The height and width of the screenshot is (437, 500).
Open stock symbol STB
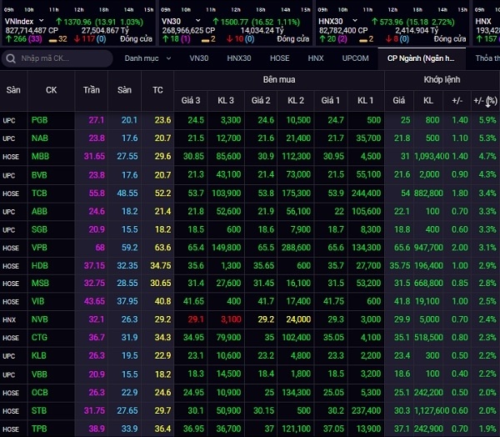[x=39, y=410]
